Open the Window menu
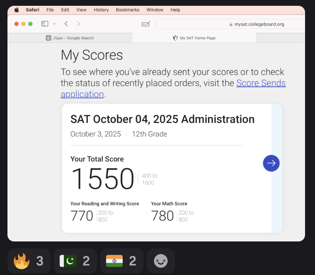 [x=155, y=10]
